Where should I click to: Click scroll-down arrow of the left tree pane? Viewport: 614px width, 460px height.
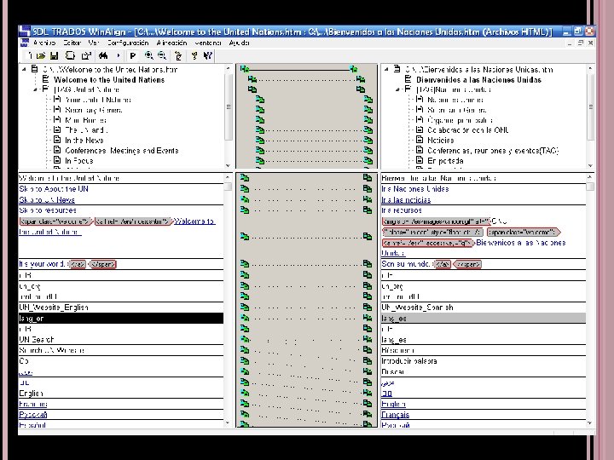tap(228, 165)
